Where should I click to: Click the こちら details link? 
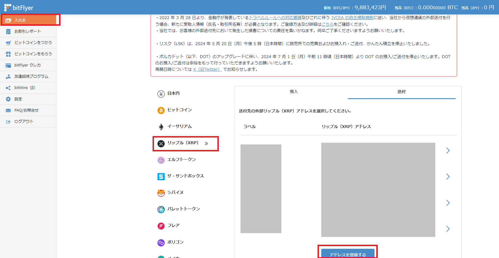click(328, 24)
